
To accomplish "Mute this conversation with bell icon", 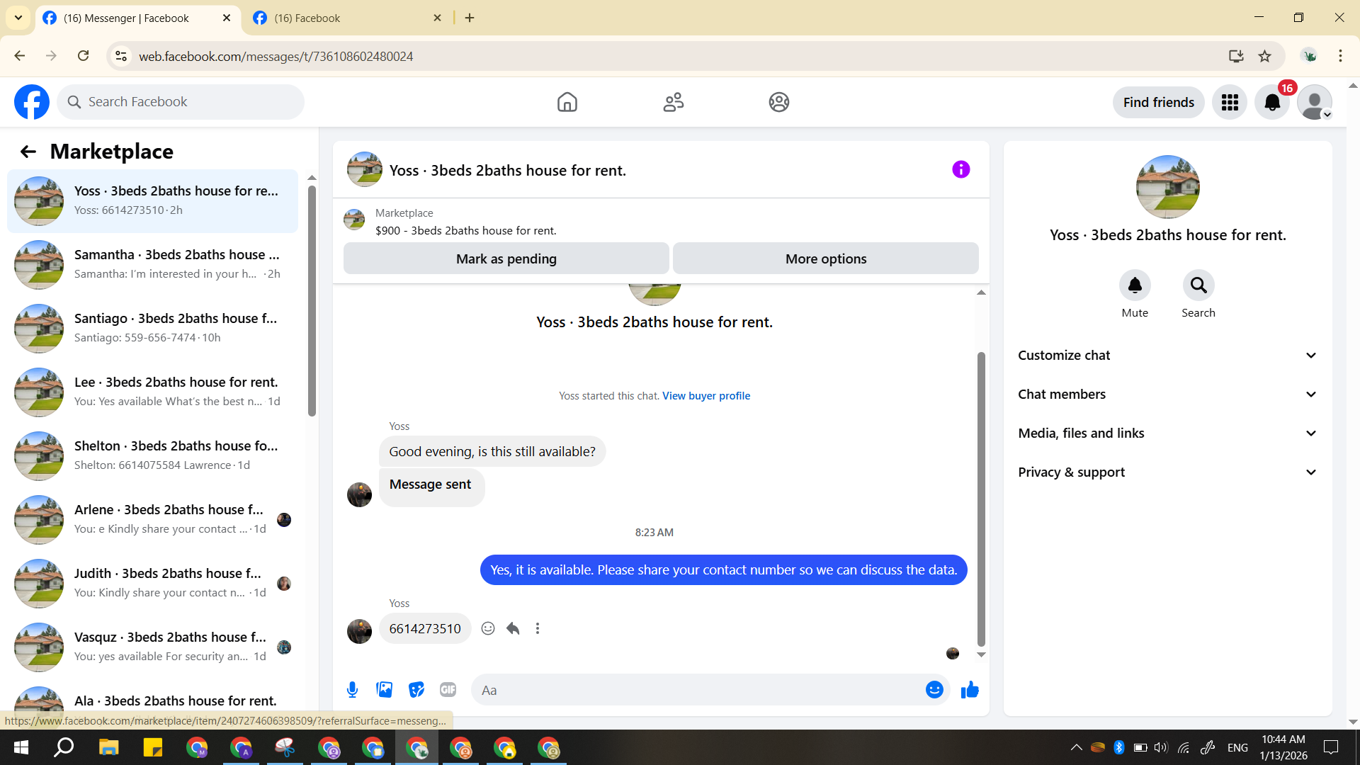I will coord(1135,285).
